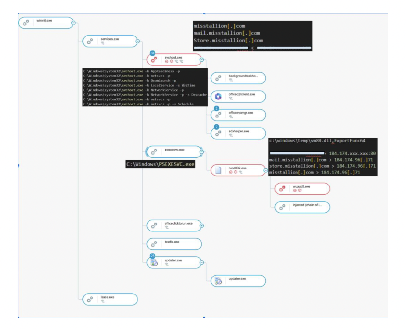Image resolution: width=406 pixels, height=329 pixels.
Task: Collapse the rundll32.exe child processes
Action: pos(266,170)
